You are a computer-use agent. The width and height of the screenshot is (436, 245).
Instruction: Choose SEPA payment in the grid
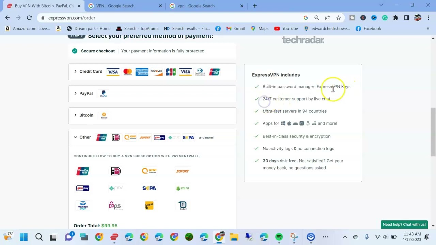(149, 188)
